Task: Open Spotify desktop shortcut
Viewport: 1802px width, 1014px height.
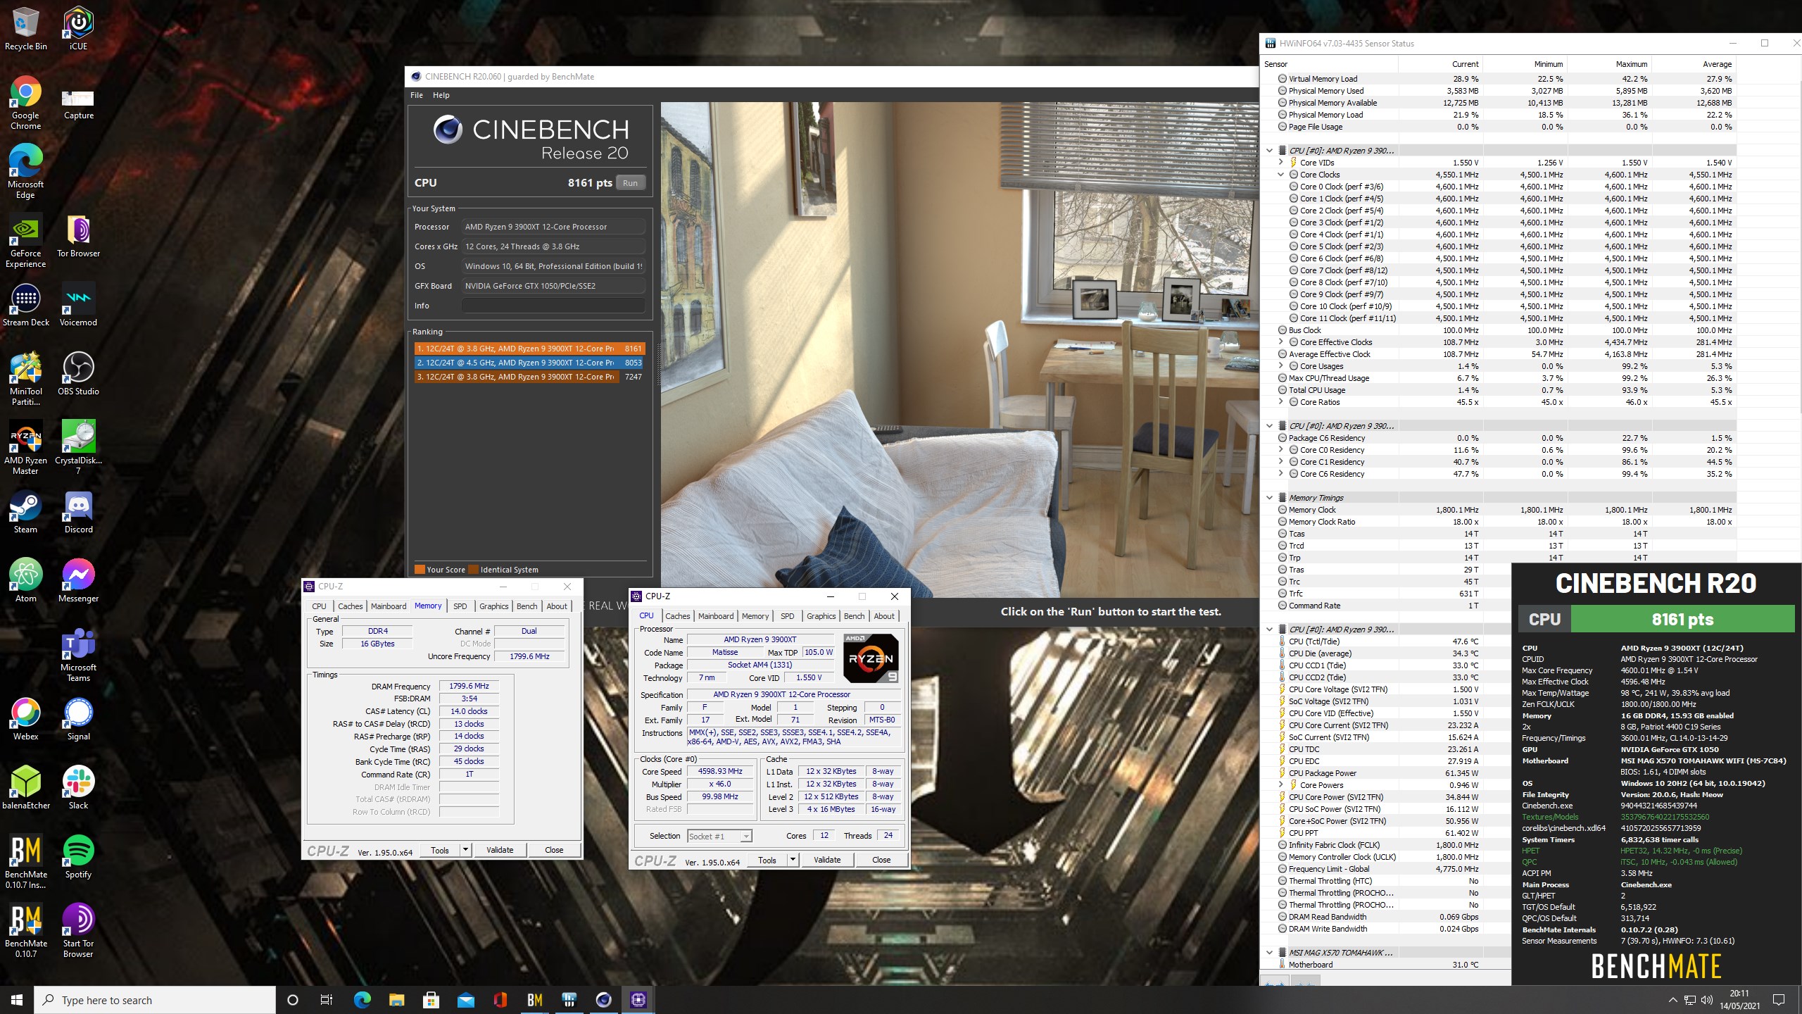Action: pos(78,857)
